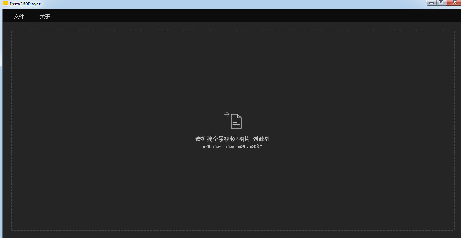This screenshot has width=461, height=238.
Task: Open the 关于 menu
Action: pyautogui.click(x=45, y=16)
